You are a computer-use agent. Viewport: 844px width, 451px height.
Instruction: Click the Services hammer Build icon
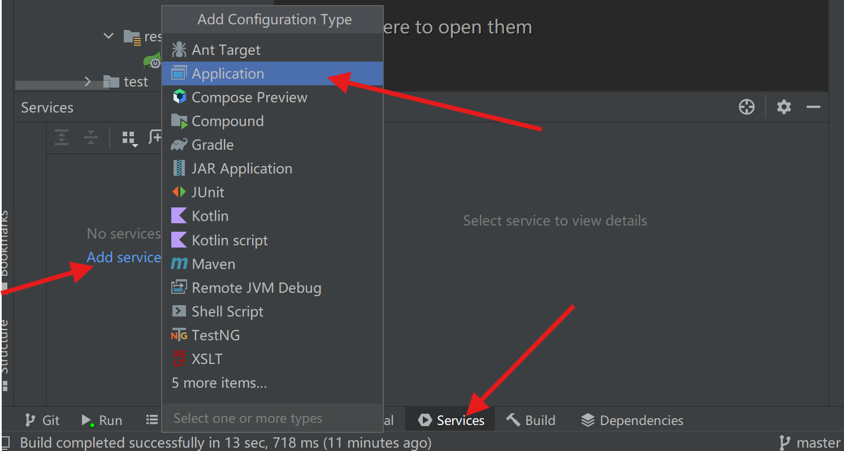click(x=513, y=420)
